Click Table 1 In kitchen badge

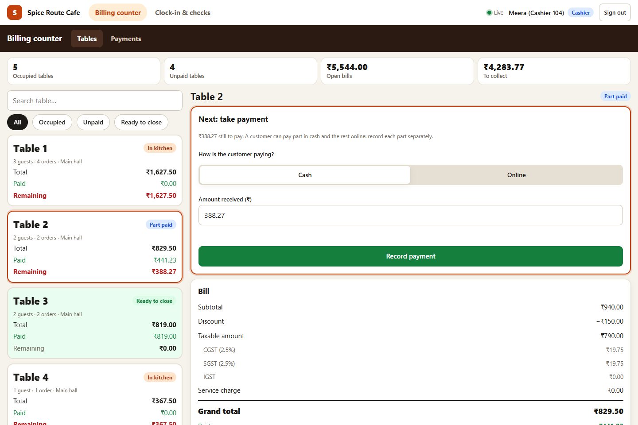pos(160,148)
